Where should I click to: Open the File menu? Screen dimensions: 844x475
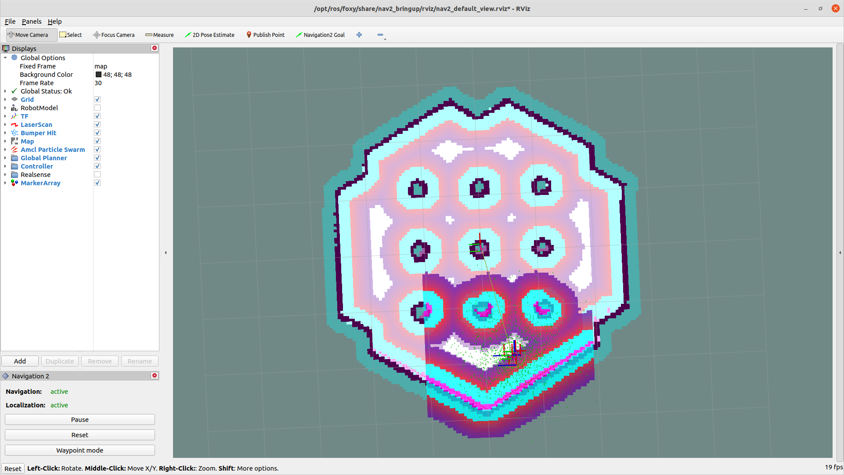[10, 22]
